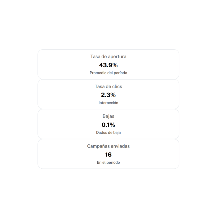Click 'Promedio del período' subtitle text
This screenshot has width=217, height=217.
108,73
